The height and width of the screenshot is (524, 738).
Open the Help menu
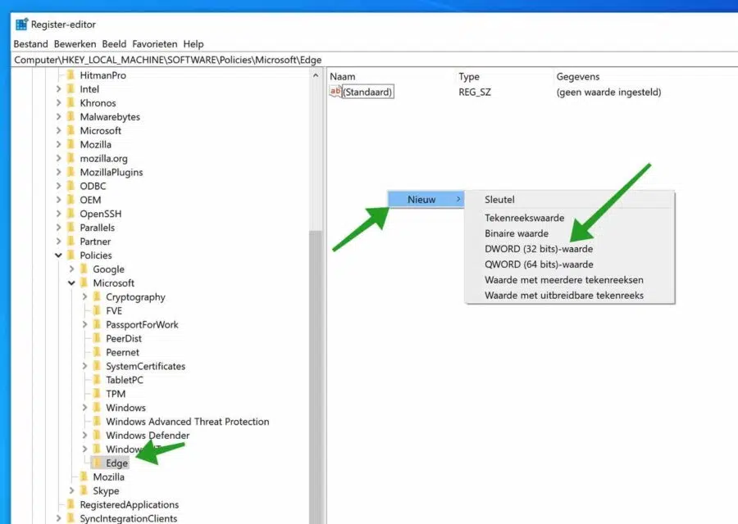194,44
